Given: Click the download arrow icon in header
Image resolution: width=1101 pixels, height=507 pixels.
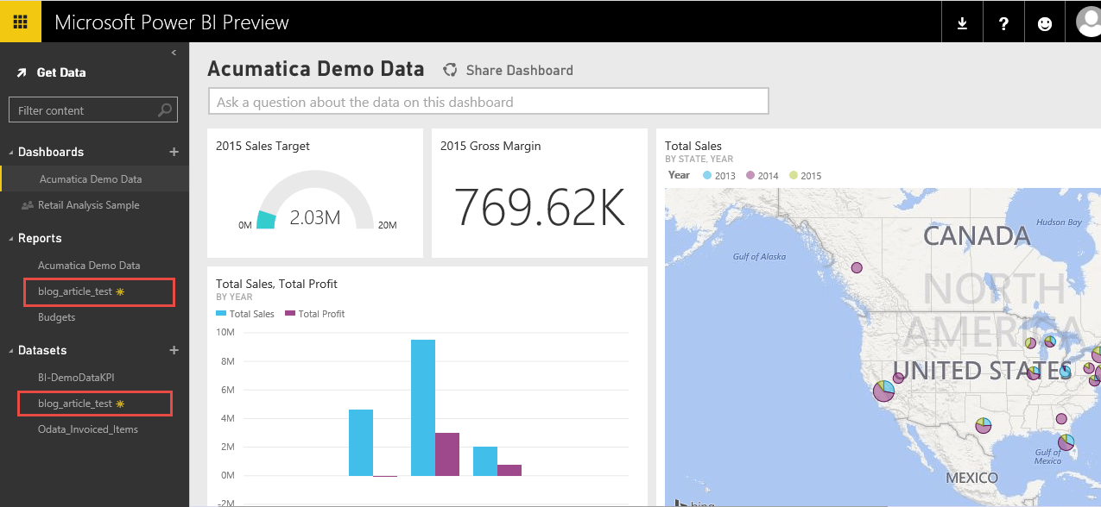Looking at the screenshot, I should coord(962,23).
